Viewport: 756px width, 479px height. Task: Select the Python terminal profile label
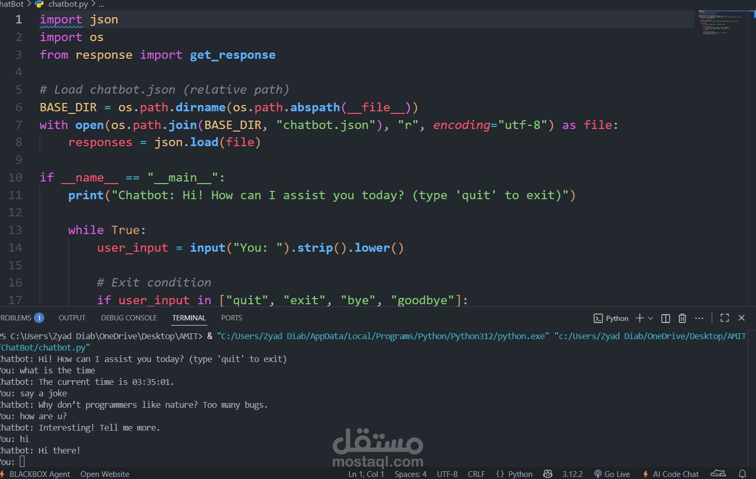pos(617,318)
